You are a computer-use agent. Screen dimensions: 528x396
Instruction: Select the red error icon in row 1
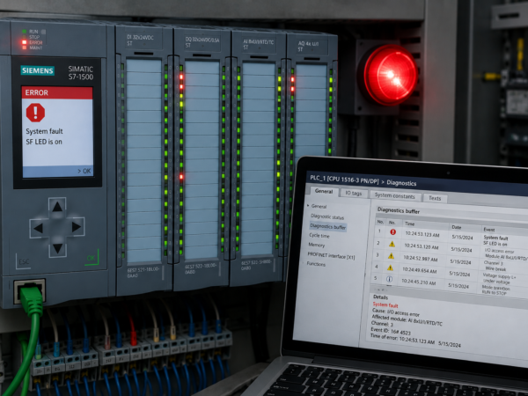(x=392, y=232)
